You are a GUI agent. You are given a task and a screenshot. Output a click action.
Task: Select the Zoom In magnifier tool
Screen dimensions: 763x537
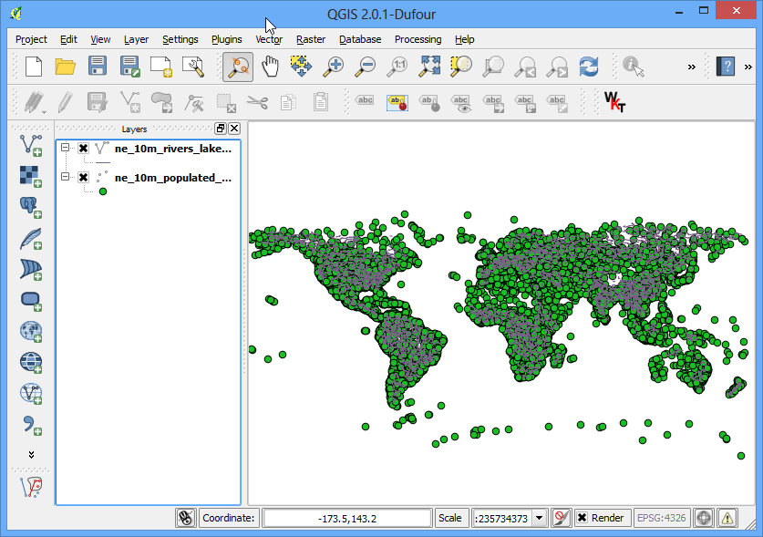pos(334,67)
